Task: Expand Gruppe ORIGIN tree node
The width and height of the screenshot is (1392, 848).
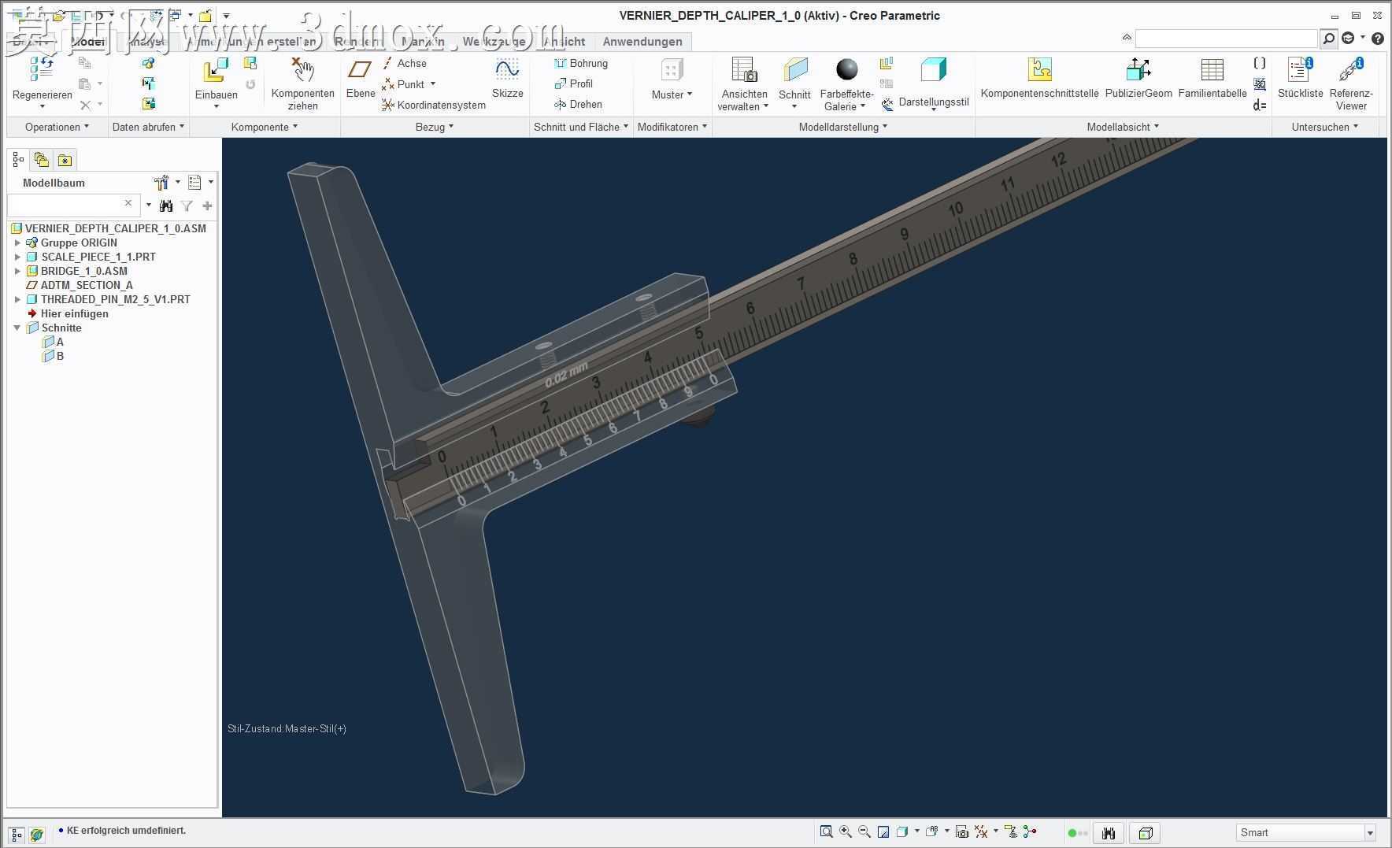Action: pyautogui.click(x=17, y=243)
